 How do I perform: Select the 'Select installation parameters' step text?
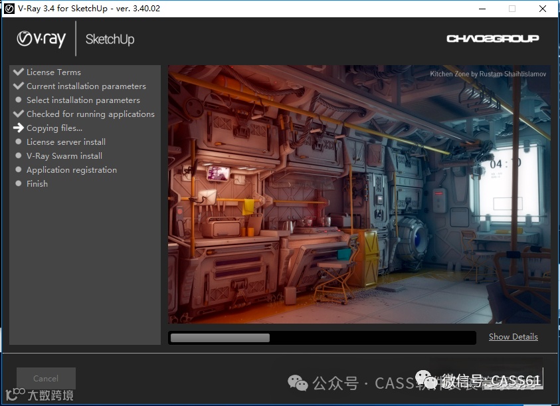pyautogui.click(x=83, y=100)
